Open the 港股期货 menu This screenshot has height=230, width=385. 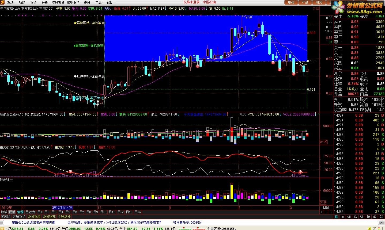[x=58, y=2]
